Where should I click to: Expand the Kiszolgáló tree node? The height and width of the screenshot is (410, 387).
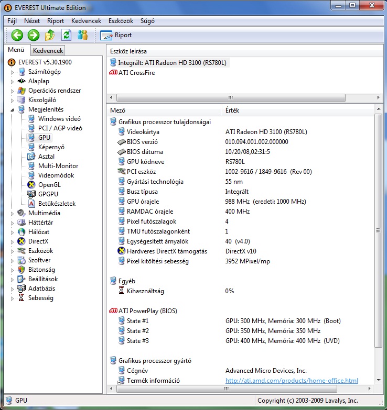pyautogui.click(x=12, y=101)
